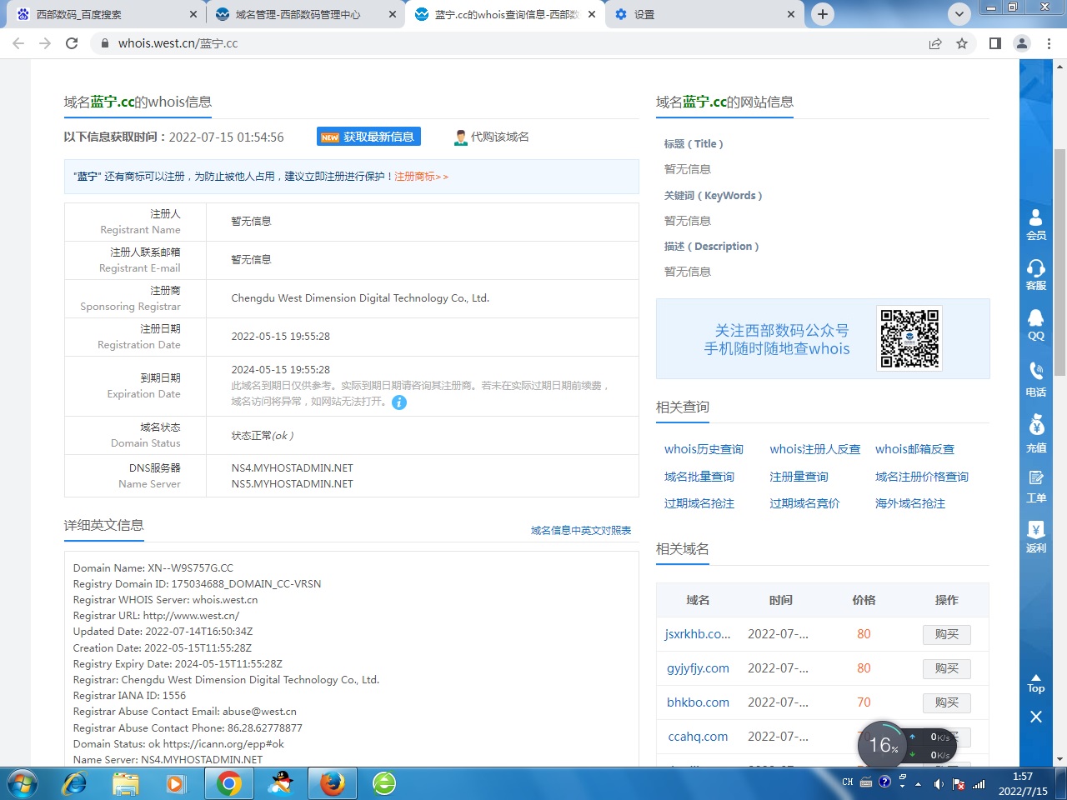The image size is (1067, 800).
Task: Open 客服 customer service headset icon
Action: (x=1035, y=273)
